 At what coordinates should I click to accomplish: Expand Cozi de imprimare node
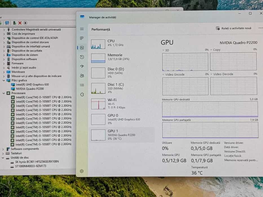click(4, 34)
